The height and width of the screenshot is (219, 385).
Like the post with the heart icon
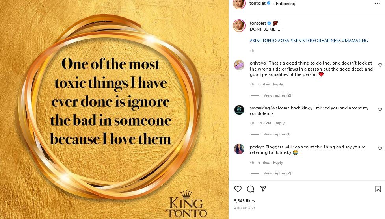click(238, 189)
